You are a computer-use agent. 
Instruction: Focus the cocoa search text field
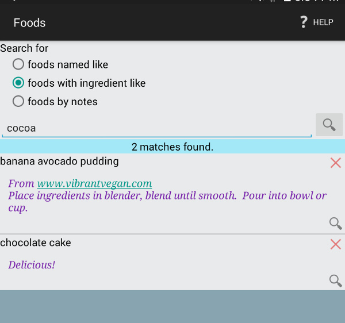pyautogui.click(x=156, y=128)
